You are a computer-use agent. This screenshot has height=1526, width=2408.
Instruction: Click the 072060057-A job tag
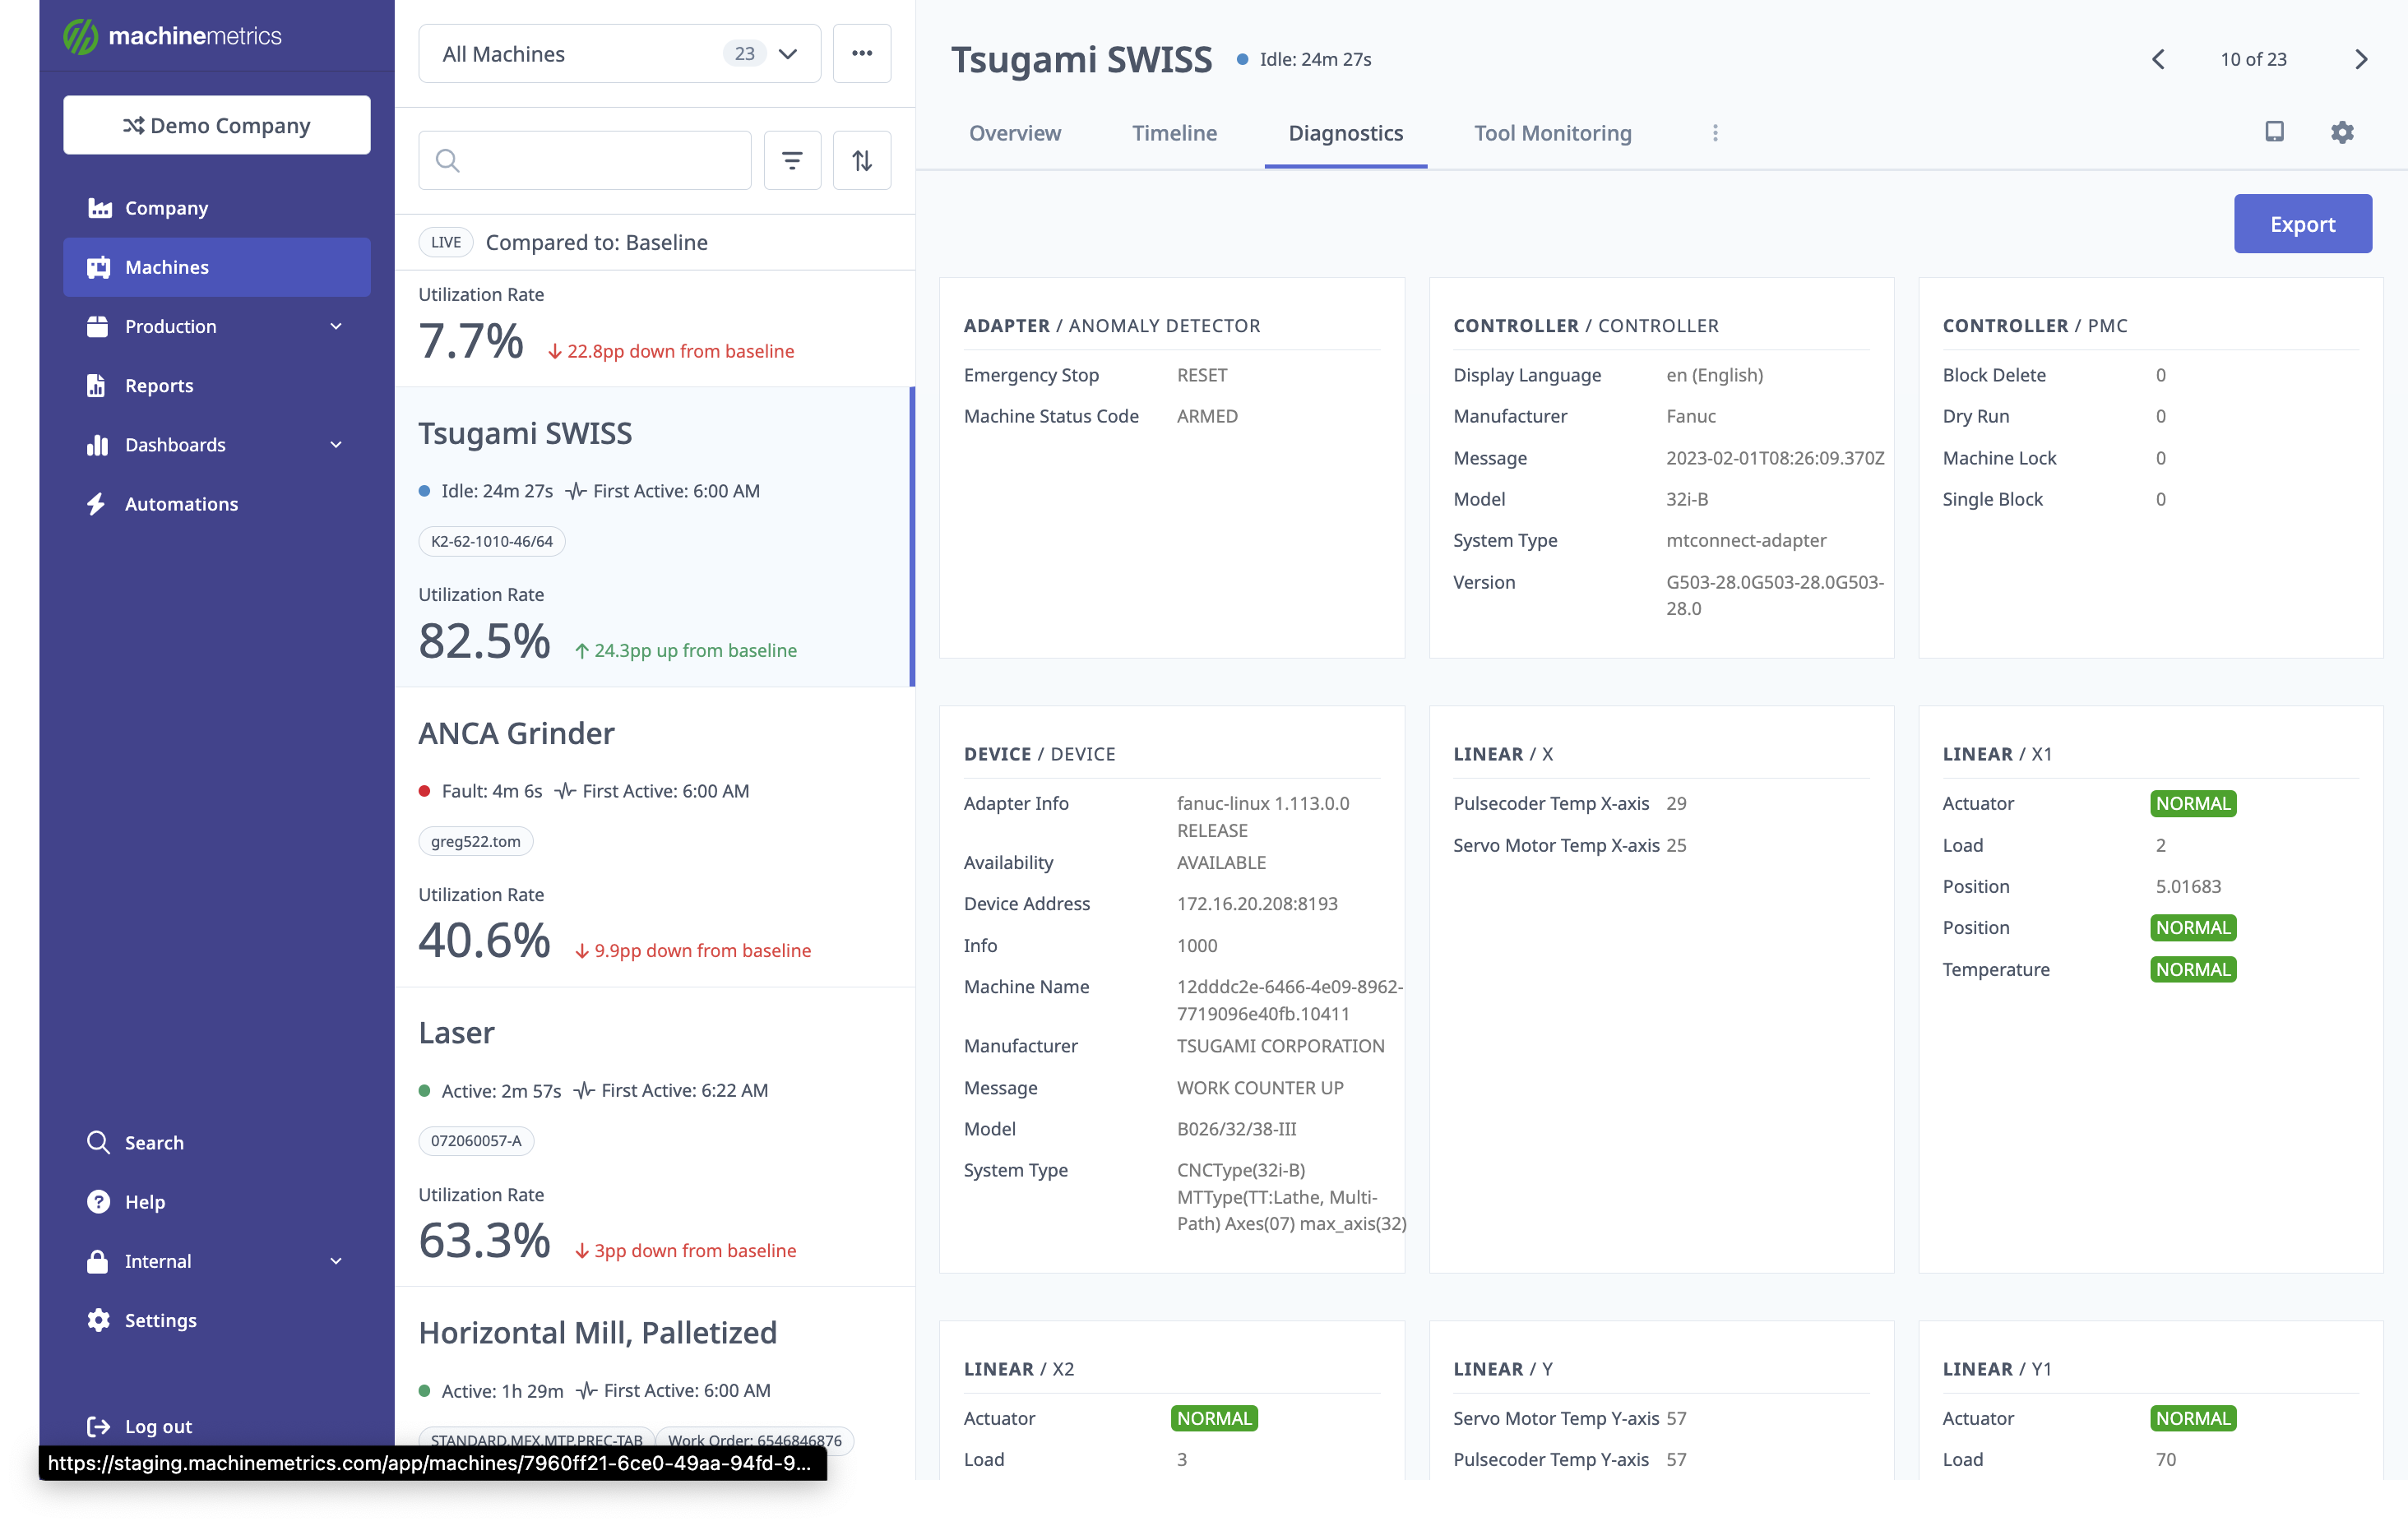(x=476, y=1140)
